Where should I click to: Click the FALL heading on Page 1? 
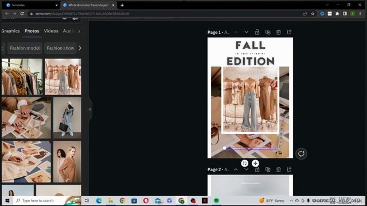pyautogui.click(x=250, y=45)
